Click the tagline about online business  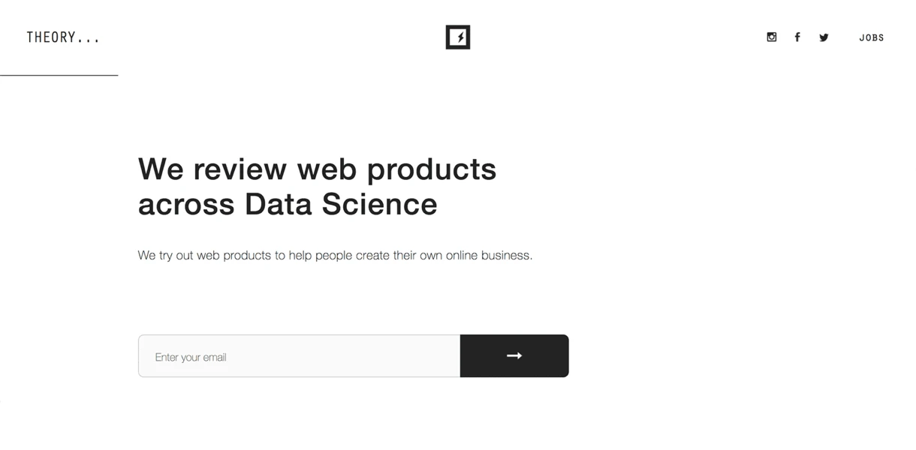335,256
